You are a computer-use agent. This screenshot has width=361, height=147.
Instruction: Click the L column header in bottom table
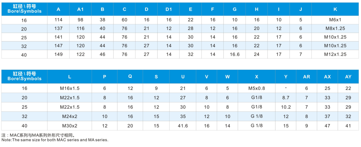70,77
